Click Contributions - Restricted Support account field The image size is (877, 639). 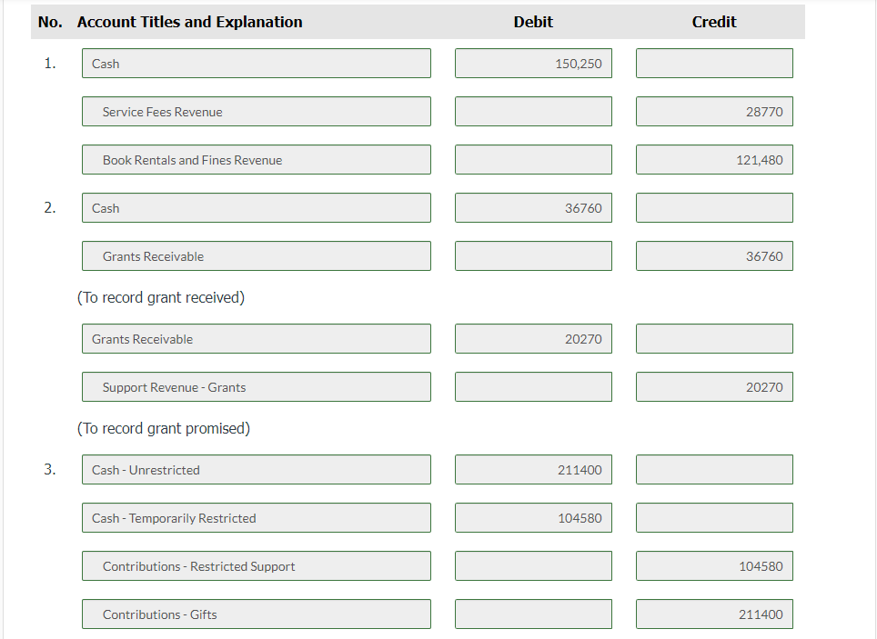[x=257, y=565]
